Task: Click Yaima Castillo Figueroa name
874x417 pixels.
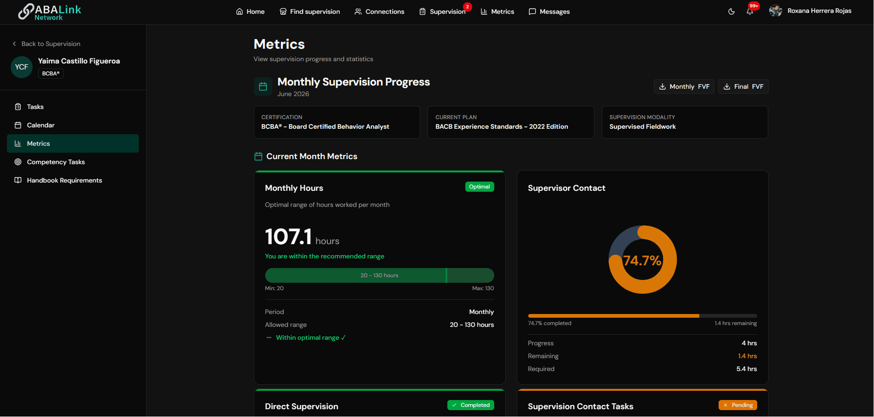Action: pyautogui.click(x=79, y=61)
